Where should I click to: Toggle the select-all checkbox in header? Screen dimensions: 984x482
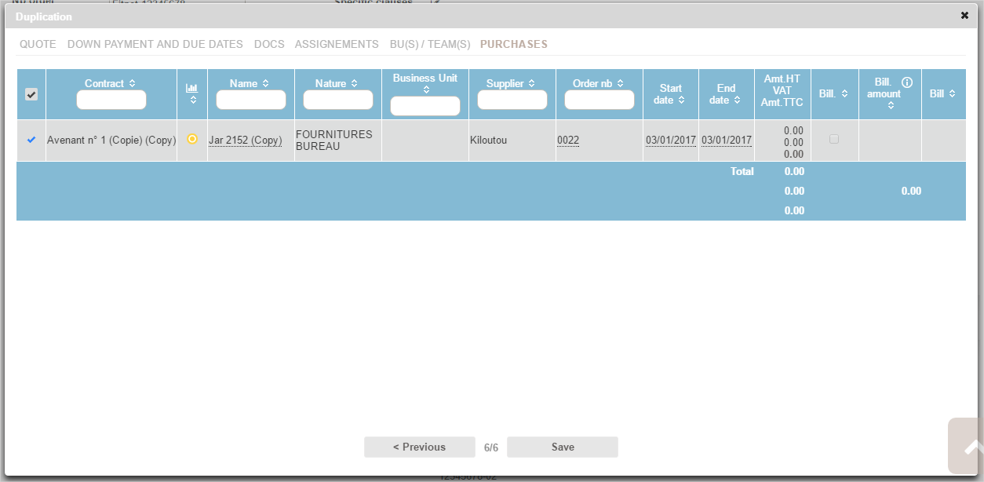click(x=31, y=94)
